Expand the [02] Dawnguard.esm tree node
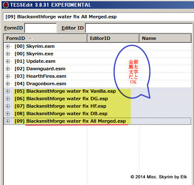 pyautogui.click(x=7, y=69)
